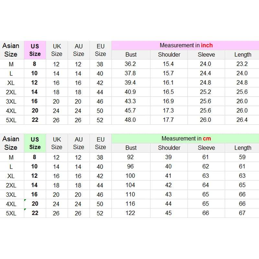Select the 'Measurement in inch' header
This screenshot has width=259, height=259.
tap(186, 45)
